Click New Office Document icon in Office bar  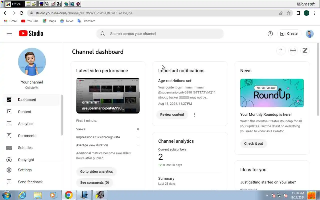[28, 4]
